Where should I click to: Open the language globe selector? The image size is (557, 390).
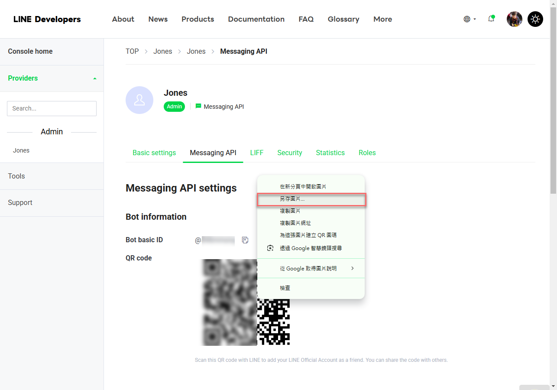coord(470,19)
